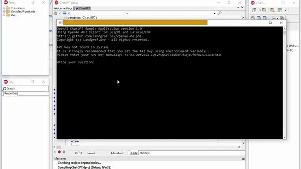Viewport: 301px width, 169px height.
Task: Click the magnifier search icon in editor toolbar
Action: pos(220,13)
